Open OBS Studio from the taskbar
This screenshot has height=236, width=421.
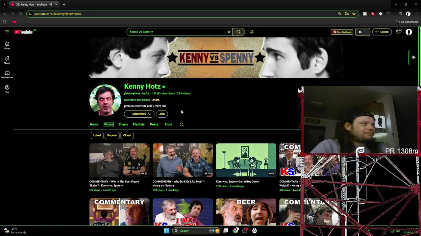pyautogui.click(x=245, y=231)
